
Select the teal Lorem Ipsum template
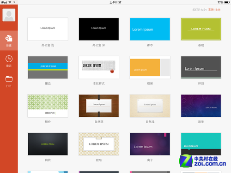pyautogui.click(x=201, y=144)
